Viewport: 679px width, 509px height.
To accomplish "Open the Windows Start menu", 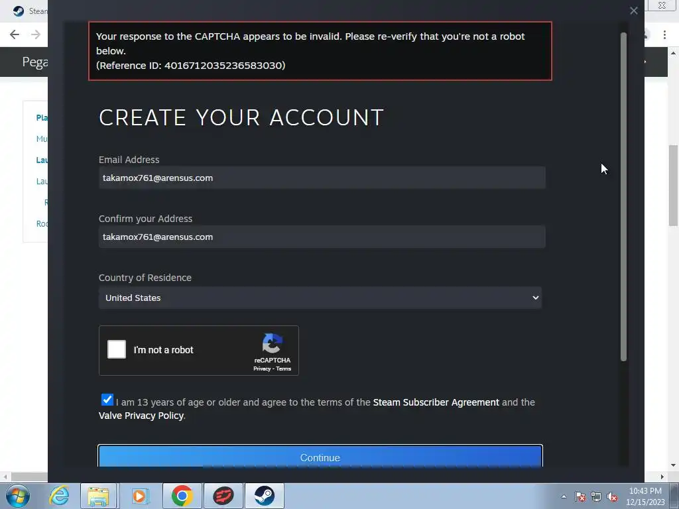I will [18, 496].
